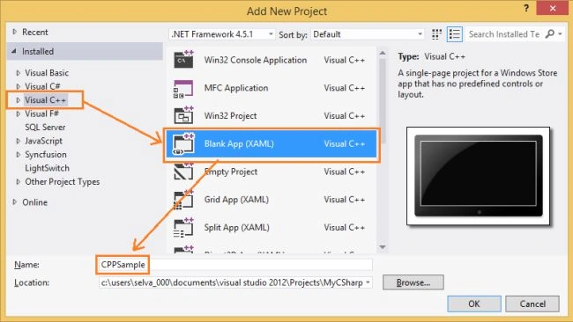Expand the Visual C++ node arrow

click(x=19, y=100)
